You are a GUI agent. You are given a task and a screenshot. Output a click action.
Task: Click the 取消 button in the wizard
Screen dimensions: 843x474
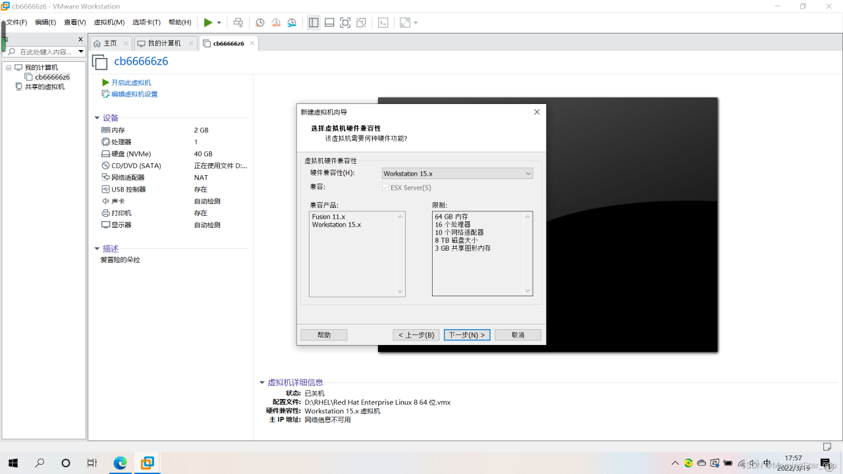518,335
